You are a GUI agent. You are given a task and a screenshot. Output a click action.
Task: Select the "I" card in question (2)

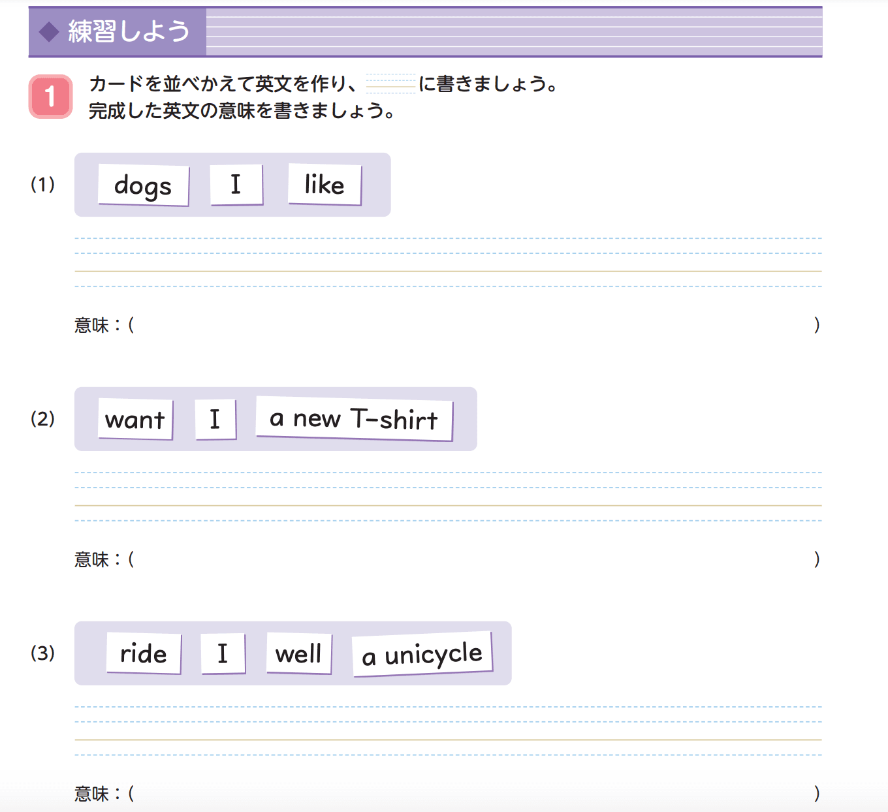[x=215, y=419]
